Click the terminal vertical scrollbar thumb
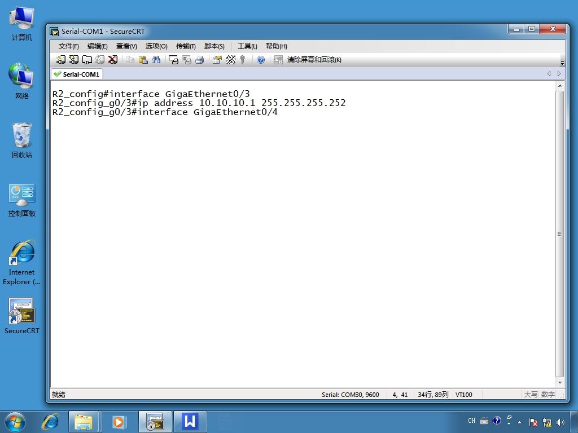Viewport: 578px width, 433px height. pos(560,234)
